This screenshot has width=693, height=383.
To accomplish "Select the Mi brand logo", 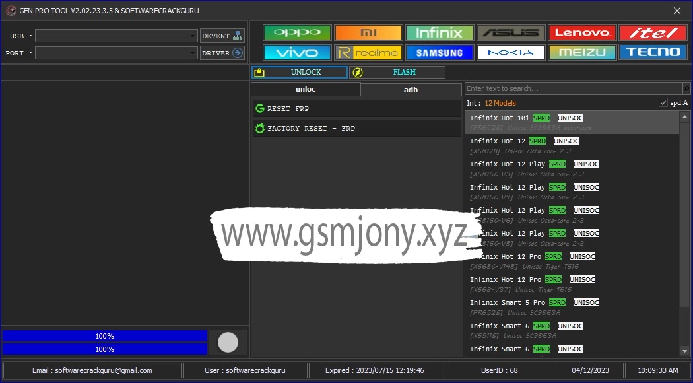I will [368, 33].
